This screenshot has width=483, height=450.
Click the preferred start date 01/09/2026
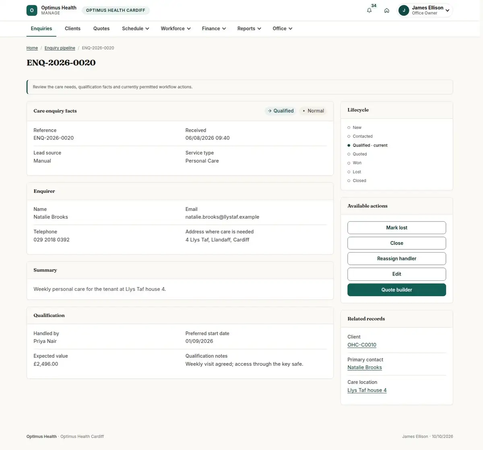(199, 341)
